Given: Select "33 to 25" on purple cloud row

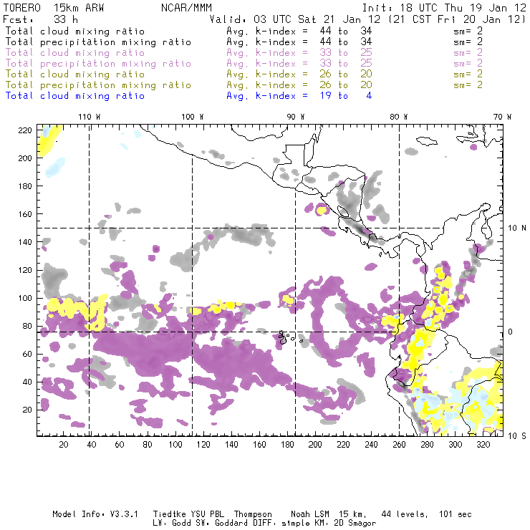Looking at the screenshot, I should tap(346, 53).
